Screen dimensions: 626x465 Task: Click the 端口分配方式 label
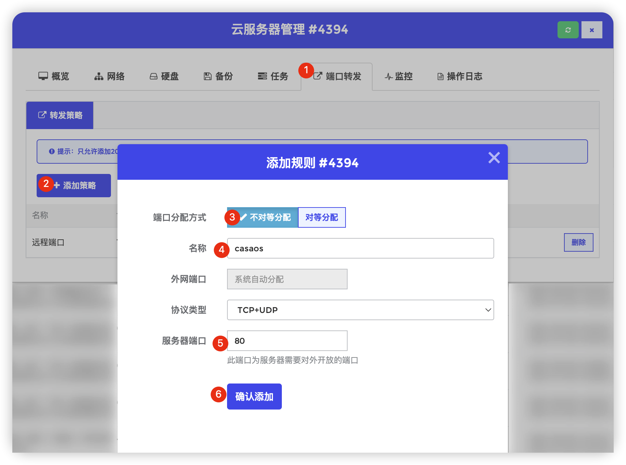coord(179,217)
